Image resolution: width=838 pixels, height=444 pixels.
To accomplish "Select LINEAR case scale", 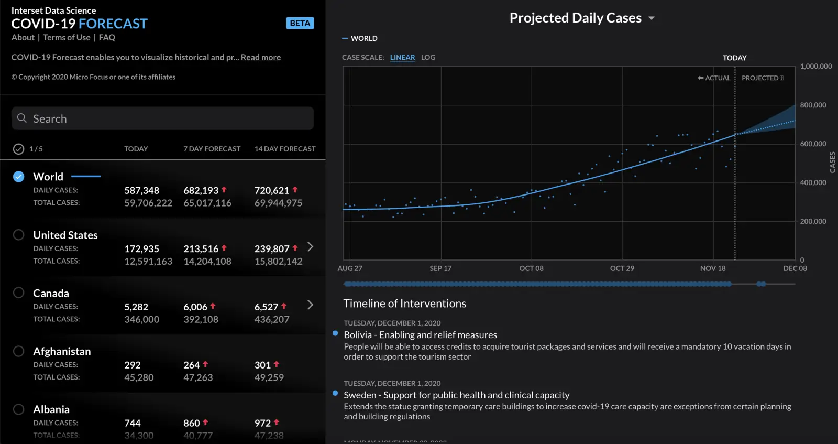I will [402, 58].
